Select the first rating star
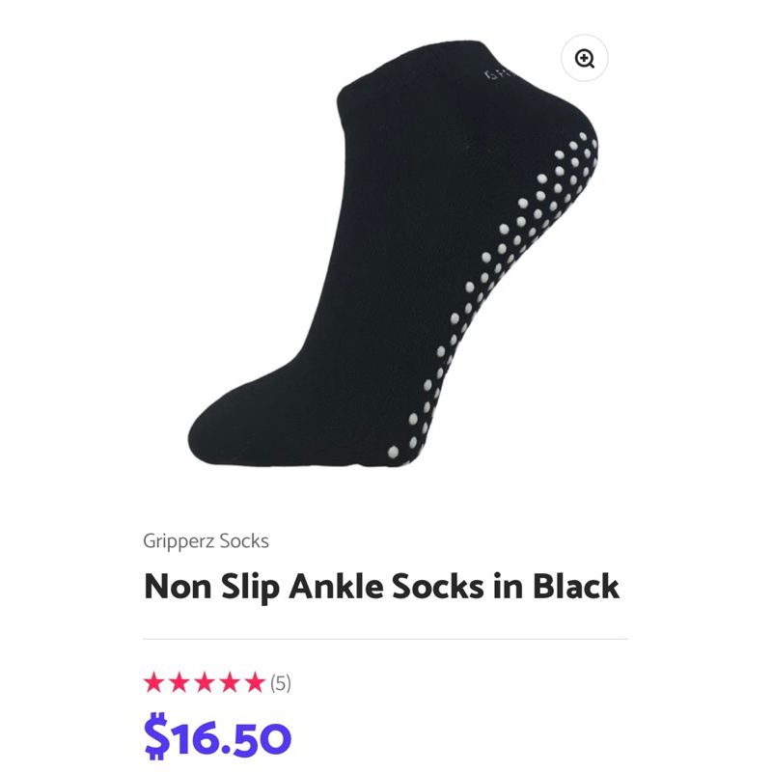This screenshot has width=772, height=772. pos(154,681)
